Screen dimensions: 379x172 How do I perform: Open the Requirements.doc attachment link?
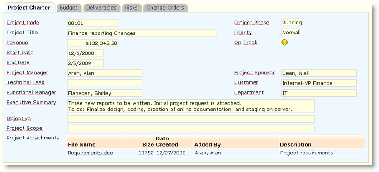pyautogui.click(x=90, y=153)
